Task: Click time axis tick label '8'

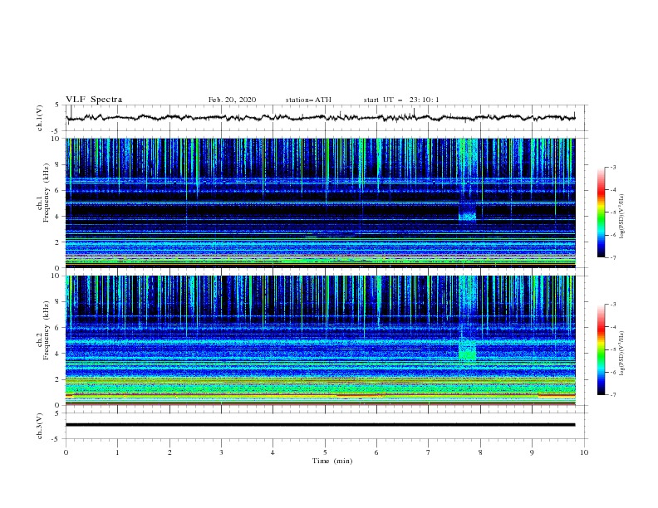Action: coord(480,452)
